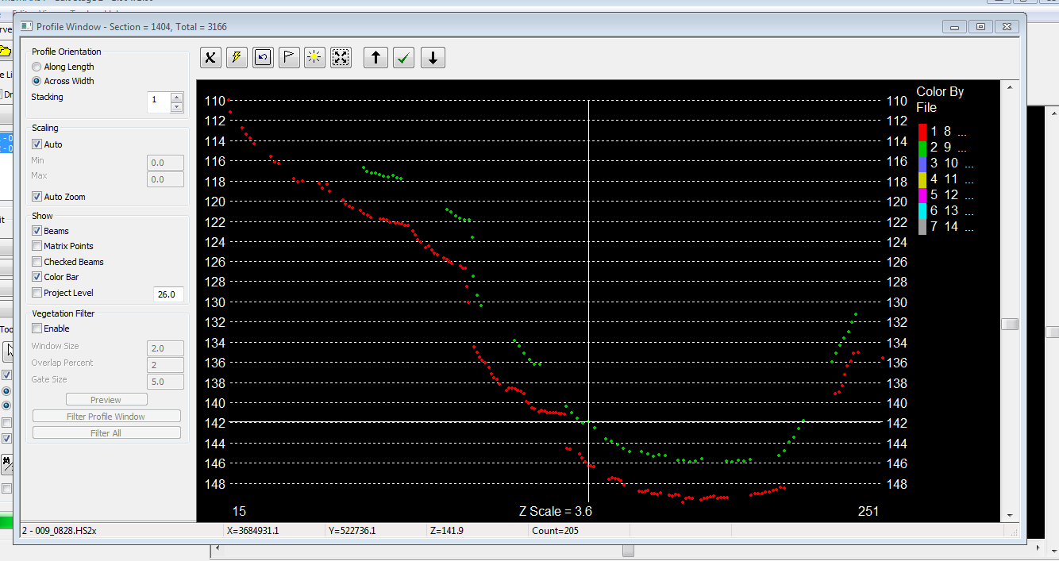Screen dimensions: 1059x561
Task: Click the magenta file 5 color swatch
Action: (922, 195)
